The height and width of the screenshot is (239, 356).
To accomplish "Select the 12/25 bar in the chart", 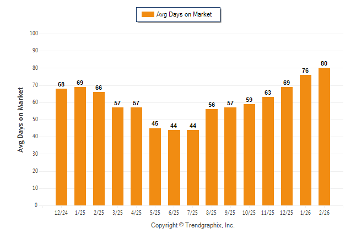I will point(287,146).
